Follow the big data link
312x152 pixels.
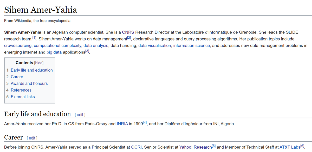click(x=54, y=52)
